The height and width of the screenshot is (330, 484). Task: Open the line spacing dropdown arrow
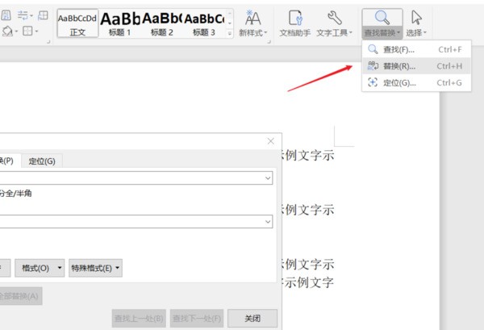pos(31,15)
